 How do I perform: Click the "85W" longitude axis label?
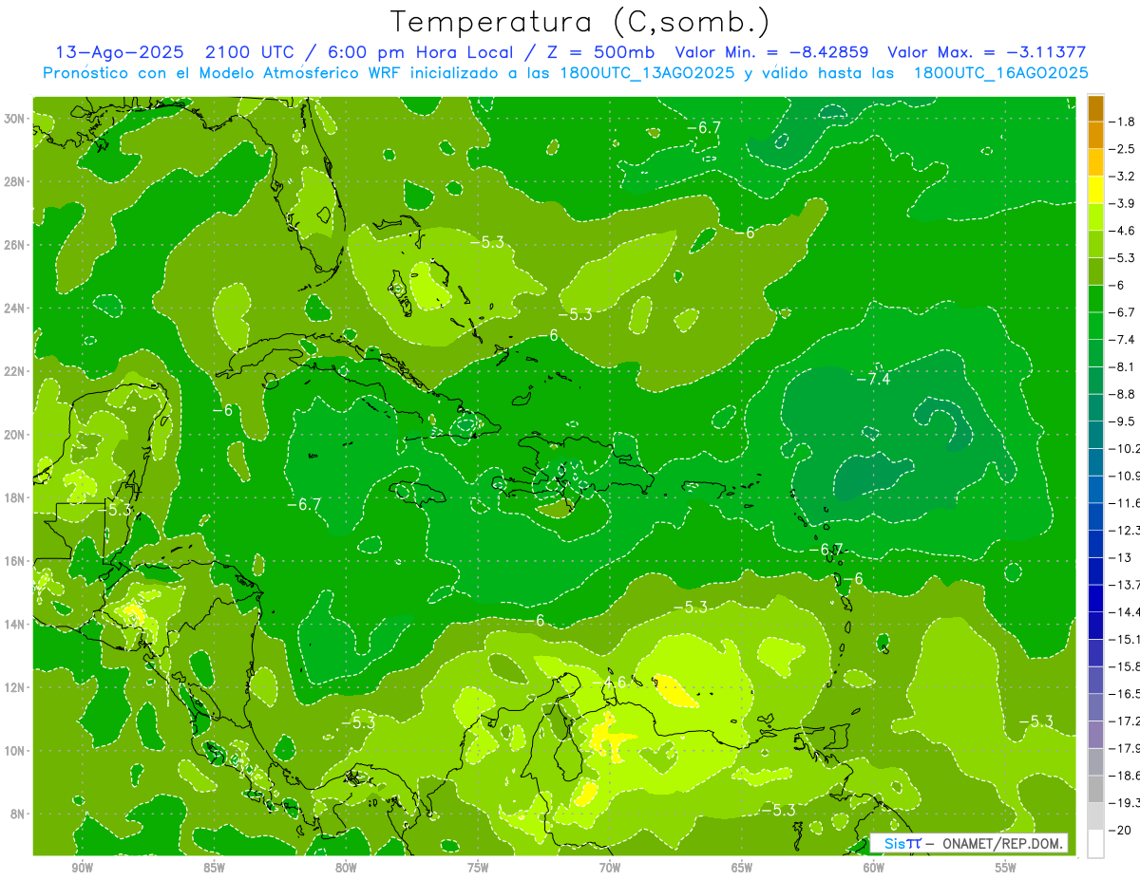[x=215, y=869]
